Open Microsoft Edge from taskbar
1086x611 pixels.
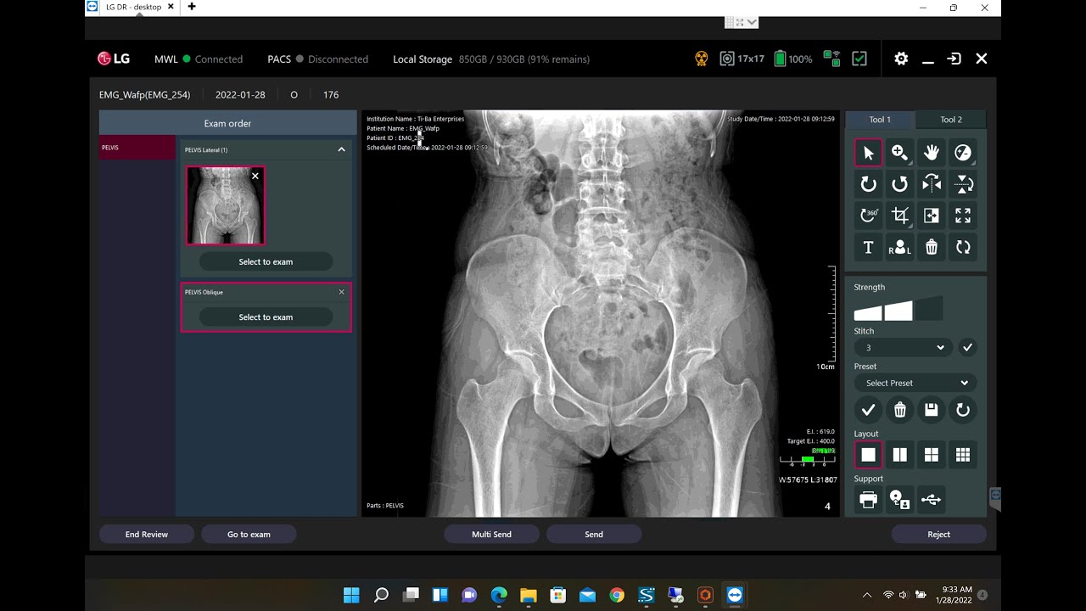pyautogui.click(x=499, y=595)
